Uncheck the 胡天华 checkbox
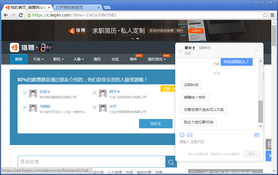278x175 pixels. pos(95,93)
